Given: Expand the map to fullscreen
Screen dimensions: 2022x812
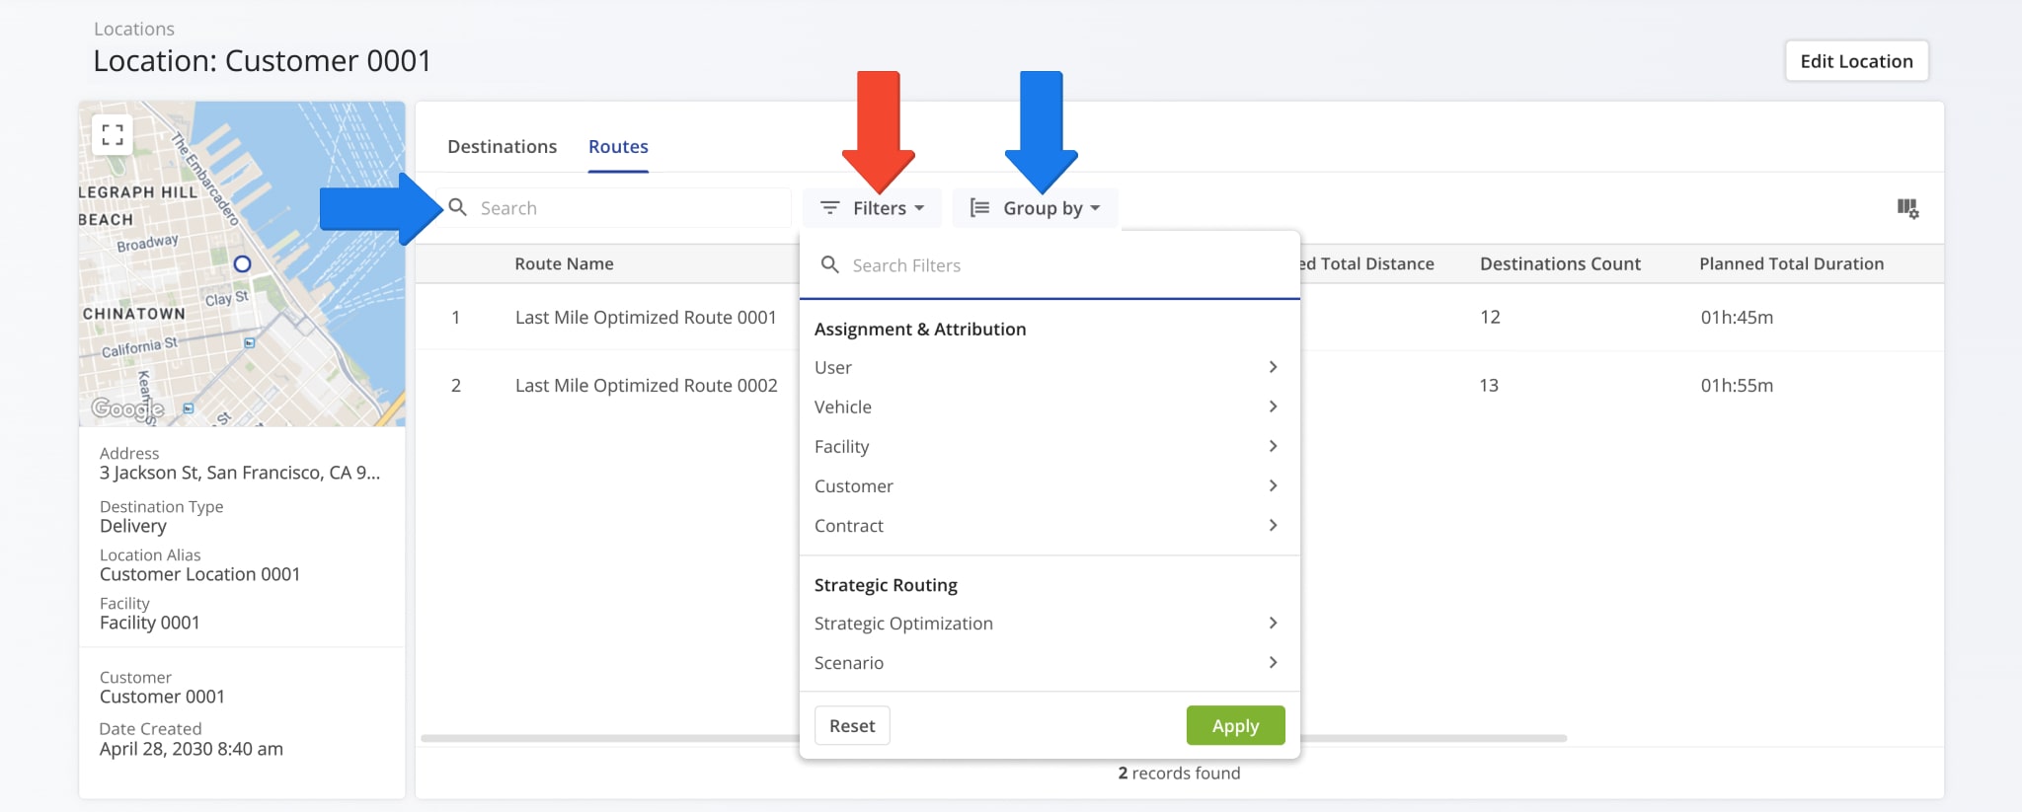Looking at the screenshot, I should click(x=113, y=134).
